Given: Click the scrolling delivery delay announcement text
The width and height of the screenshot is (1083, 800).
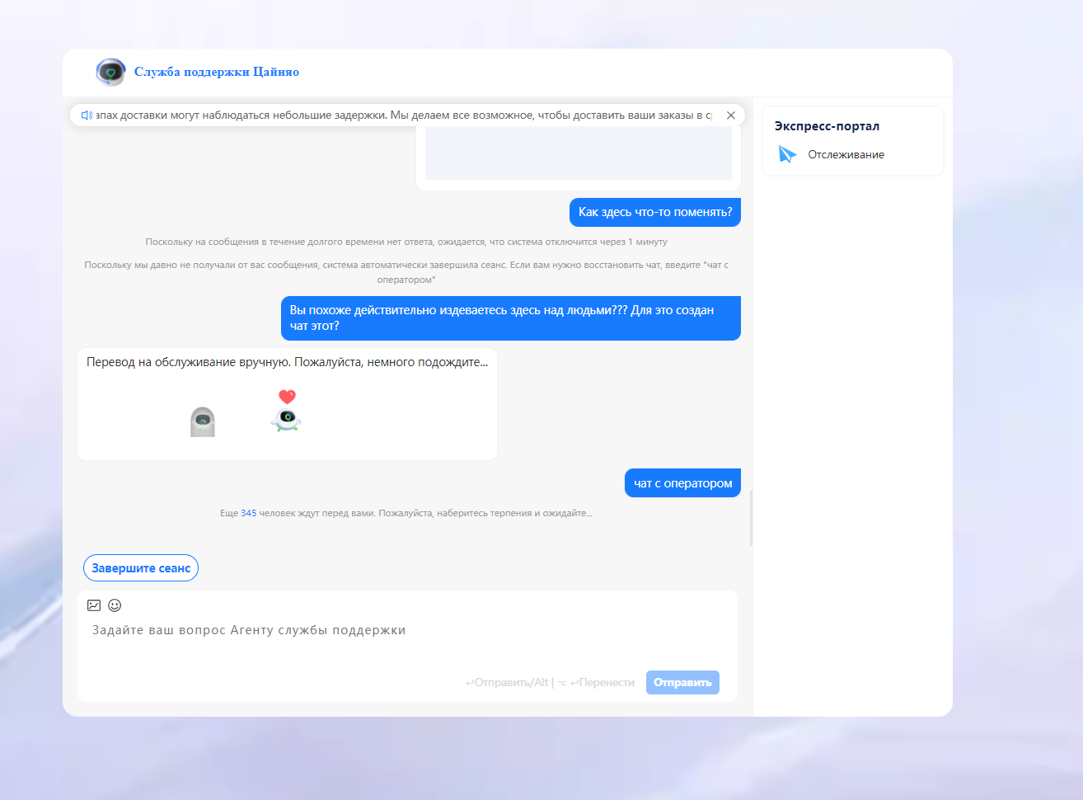Looking at the screenshot, I should [404, 115].
